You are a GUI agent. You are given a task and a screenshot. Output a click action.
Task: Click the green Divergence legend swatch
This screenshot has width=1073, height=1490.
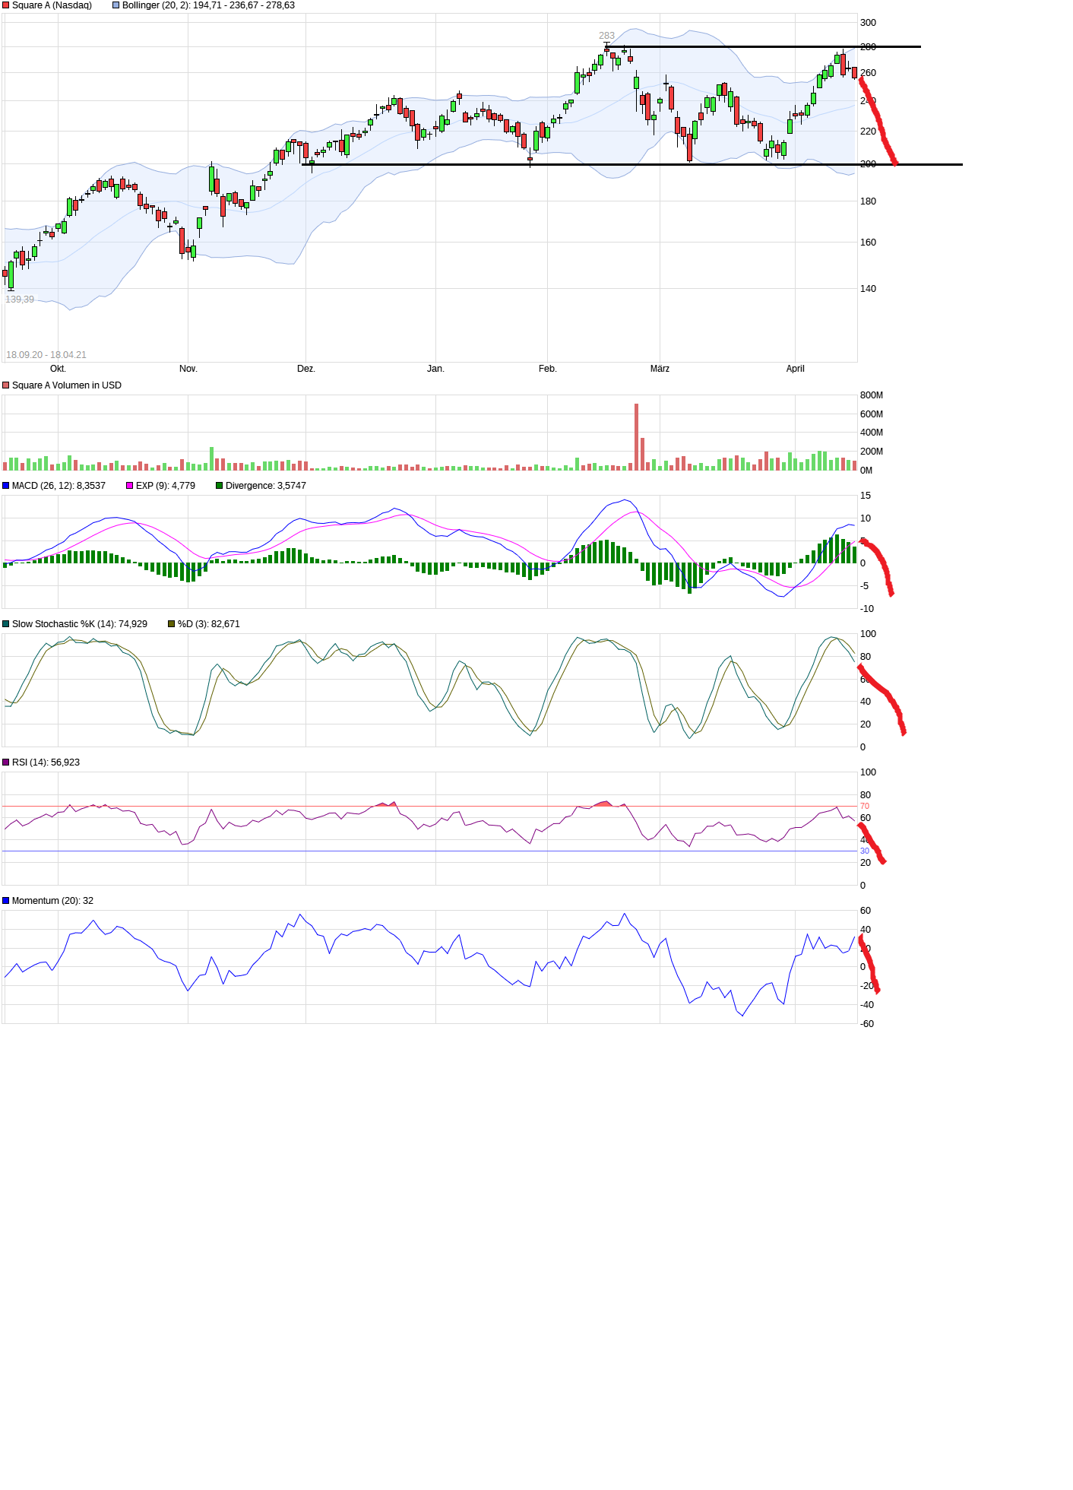(x=220, y=486)
